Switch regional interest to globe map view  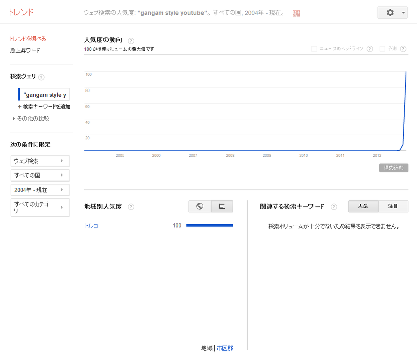click(x=200, y=206)
